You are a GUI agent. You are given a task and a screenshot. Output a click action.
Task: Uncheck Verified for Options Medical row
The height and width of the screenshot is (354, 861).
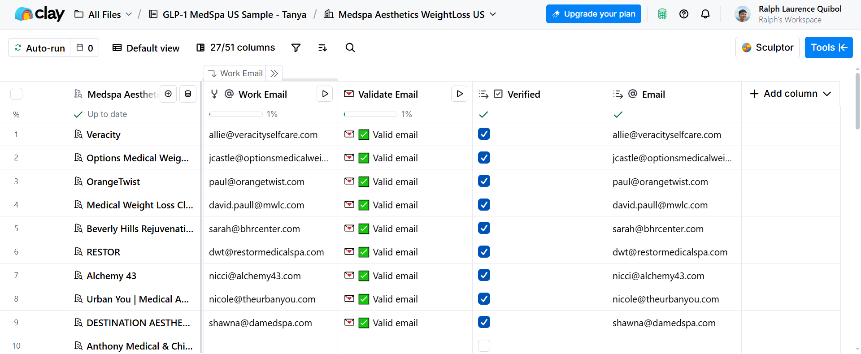point(484,158)
